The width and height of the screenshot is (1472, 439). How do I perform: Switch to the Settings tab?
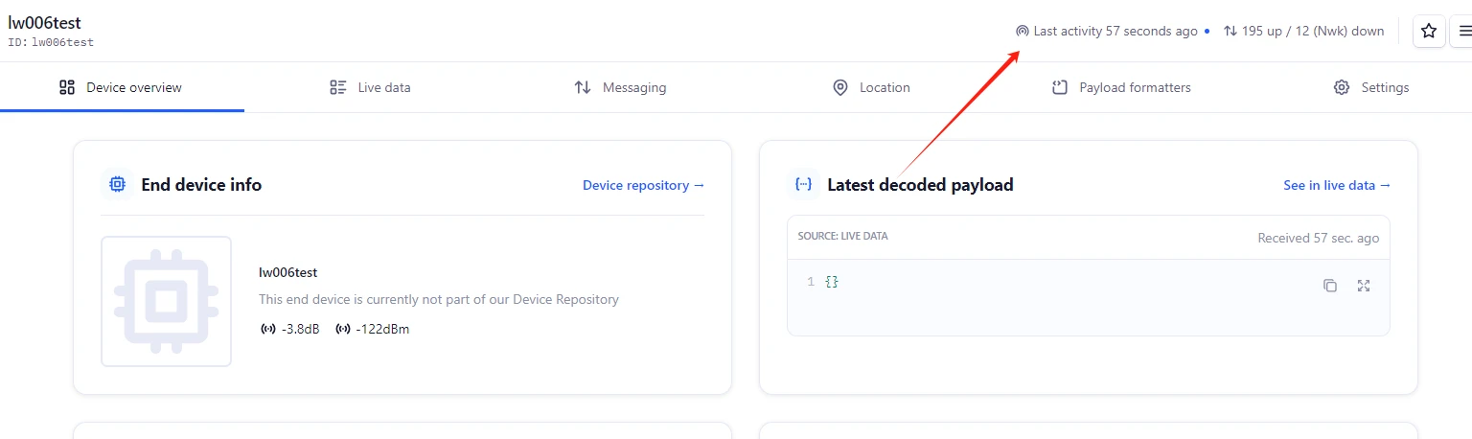[1371, 87]
